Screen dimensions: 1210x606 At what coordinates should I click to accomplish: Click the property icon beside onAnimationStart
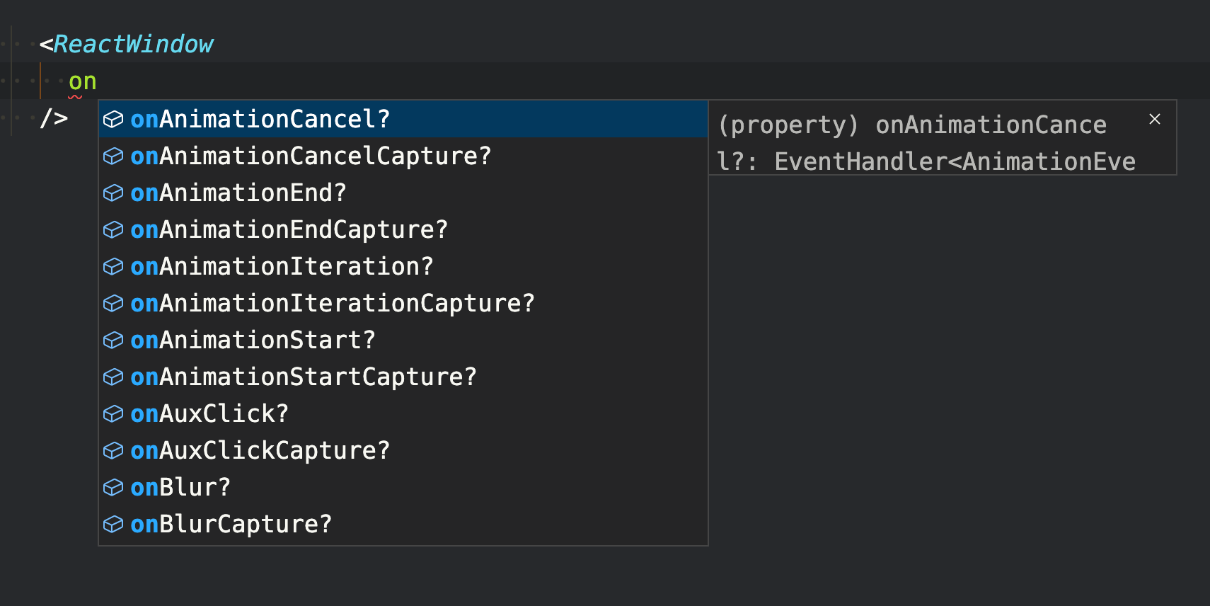113,340
